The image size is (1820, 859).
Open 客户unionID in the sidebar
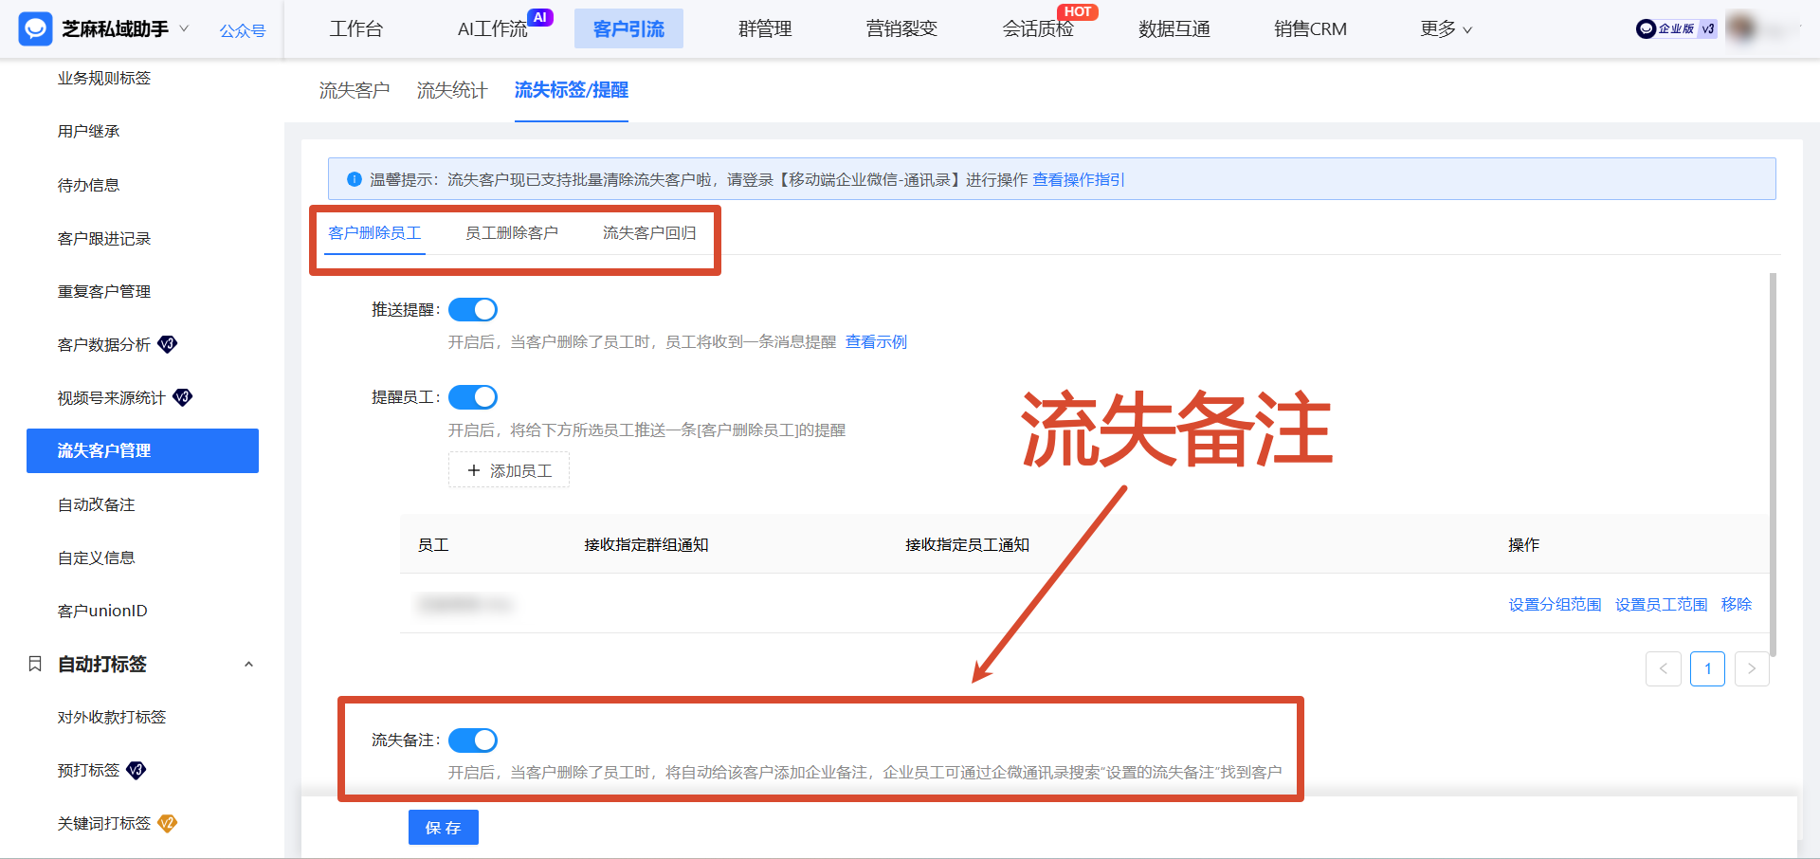tap(102, 612)
